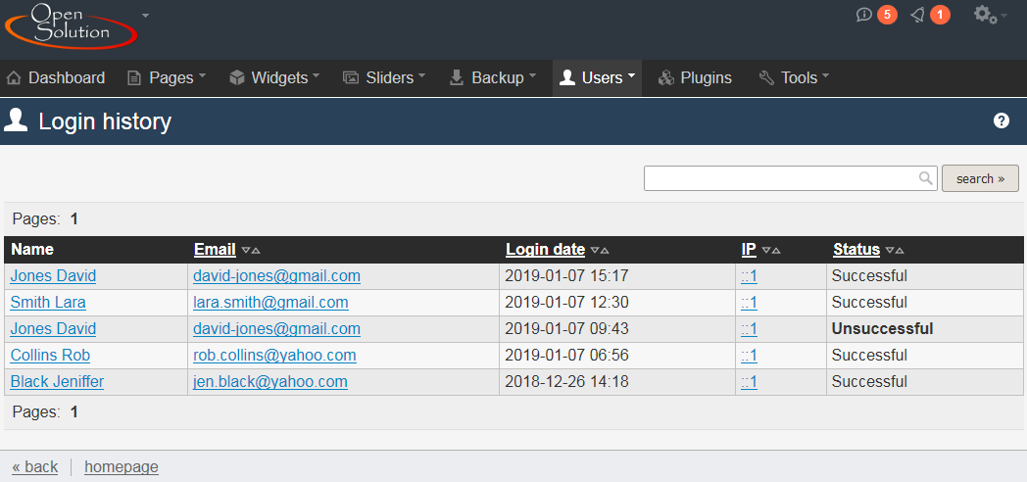
Task: Click the login date 2018-12-26 14:18
Action: pyautogui.click(x=566, y=382)
